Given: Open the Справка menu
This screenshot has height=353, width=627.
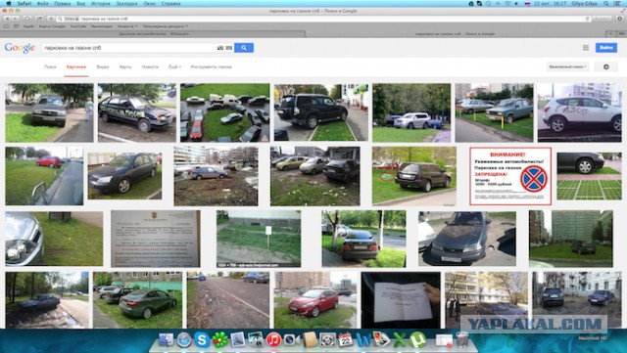Looking at the screenshot, I should click(x=170, y=4).
